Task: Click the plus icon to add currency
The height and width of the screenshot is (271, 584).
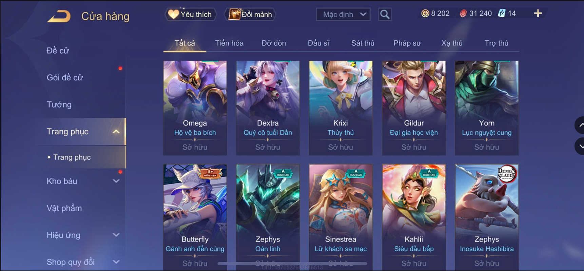Action: point(538,14)
